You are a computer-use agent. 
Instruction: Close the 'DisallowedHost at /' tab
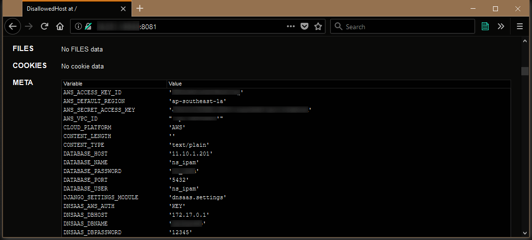pyautogui.click(x=123, y=8)
